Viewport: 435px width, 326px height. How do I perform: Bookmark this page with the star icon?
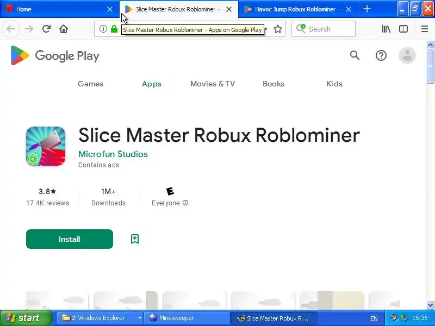tap(278, 29)
